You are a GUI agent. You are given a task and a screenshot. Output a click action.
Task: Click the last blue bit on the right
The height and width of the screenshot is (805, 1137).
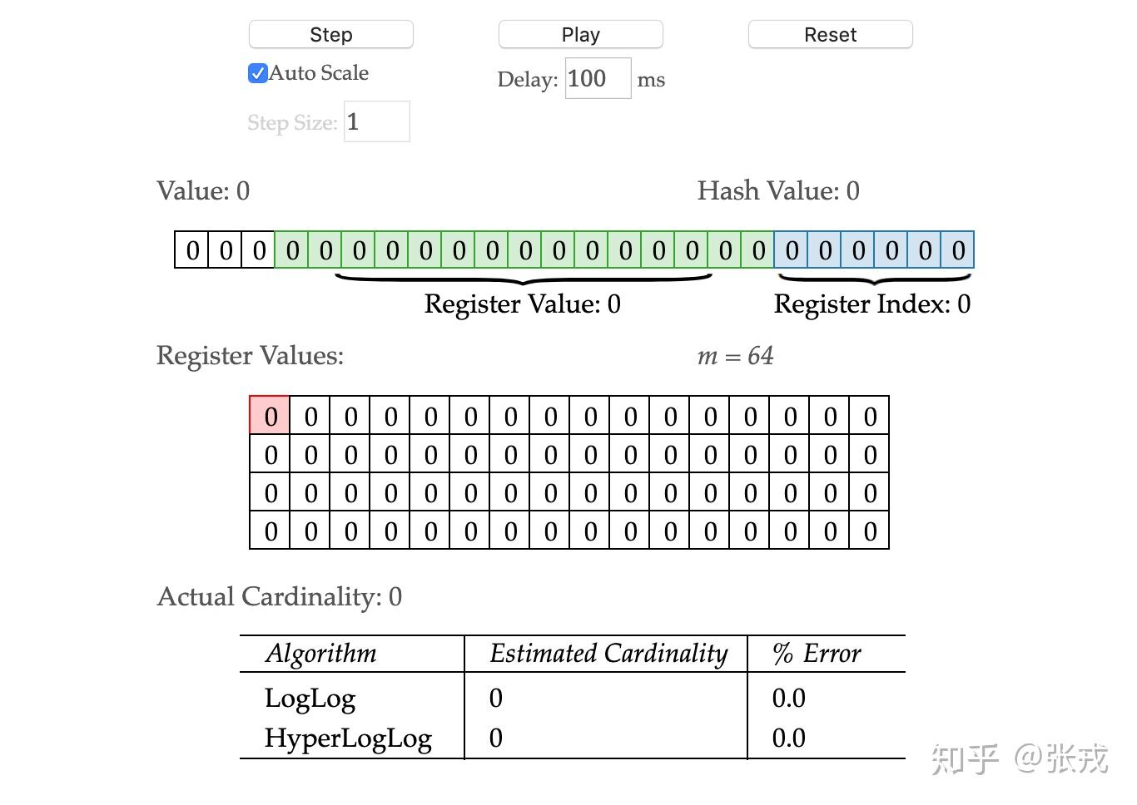[x=959, y=249]
